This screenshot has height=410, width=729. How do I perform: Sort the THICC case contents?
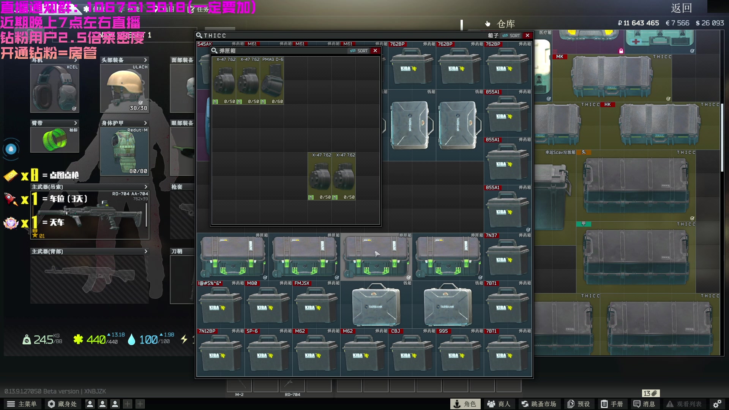[x=511, y=35]
